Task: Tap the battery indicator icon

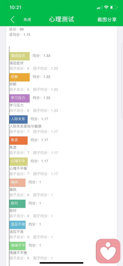Action: (x=114, y=7)
